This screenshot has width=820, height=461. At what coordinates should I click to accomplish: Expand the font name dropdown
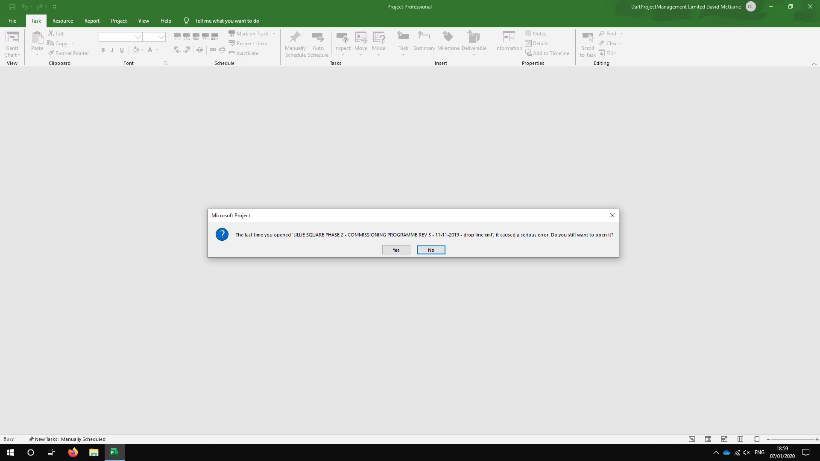[x=138, y=37]
